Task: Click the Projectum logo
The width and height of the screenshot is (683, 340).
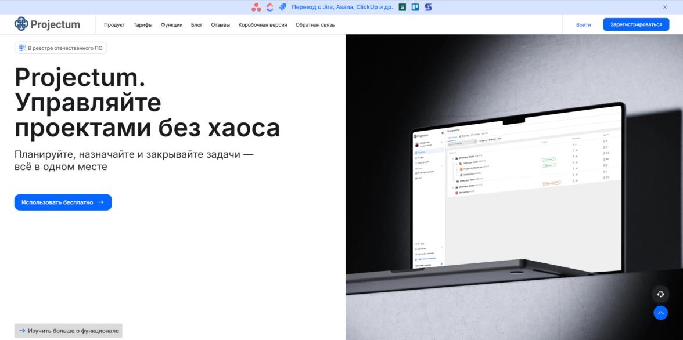Action: [x=47, y=24]
